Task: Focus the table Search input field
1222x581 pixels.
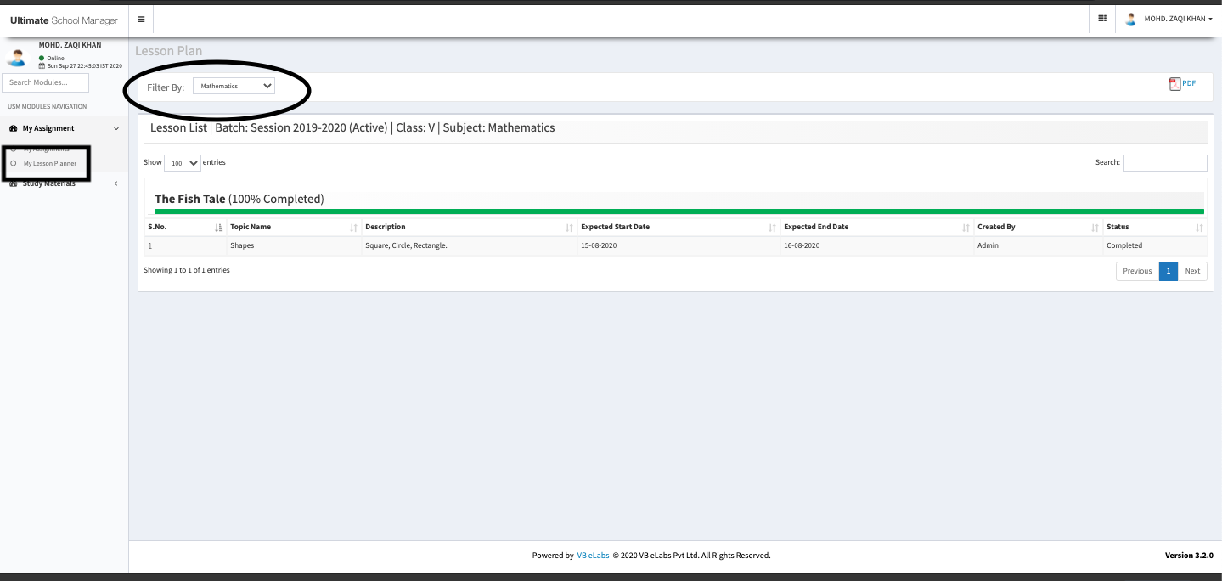Action: 1165,163
